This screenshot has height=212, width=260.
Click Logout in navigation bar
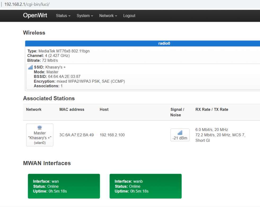pyautogui.click(x=129, y=16)
